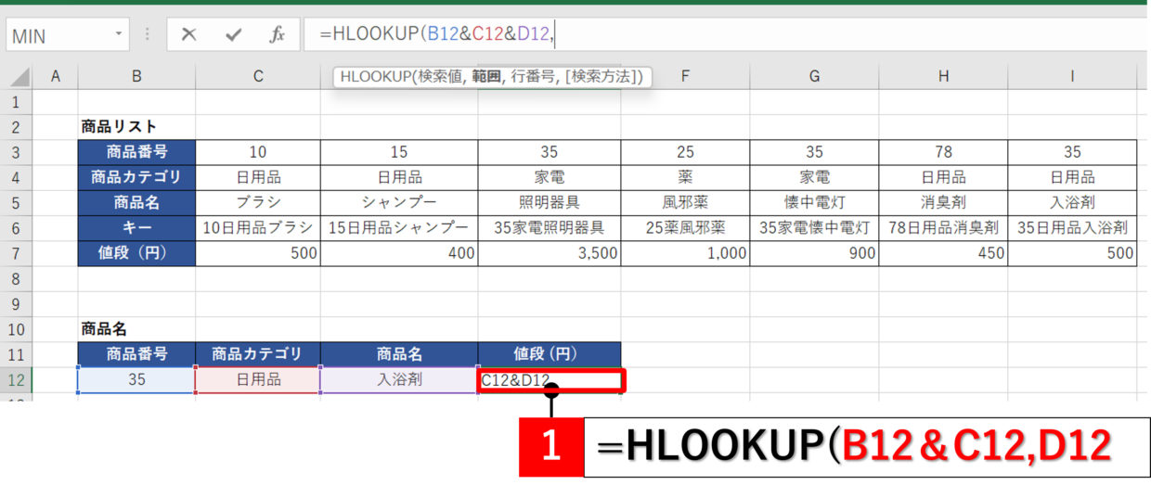Viewport: 1151px width, 498px height.
Task: Click the 商品リスト title cell
Action: 120,127
